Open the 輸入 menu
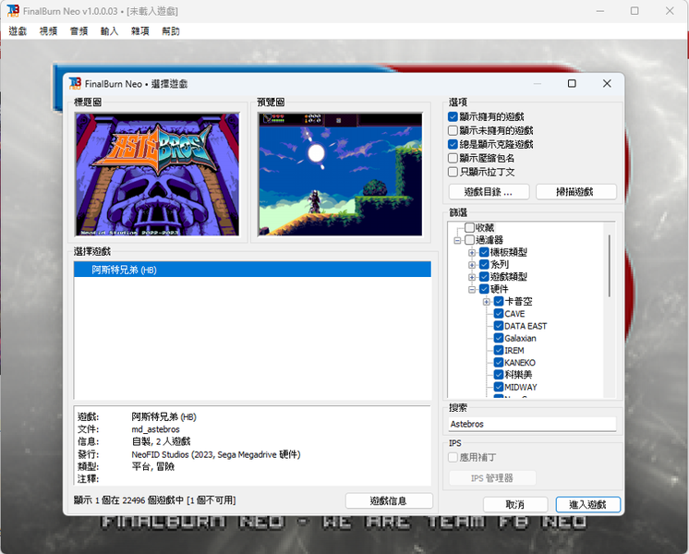 click(109, 31)
